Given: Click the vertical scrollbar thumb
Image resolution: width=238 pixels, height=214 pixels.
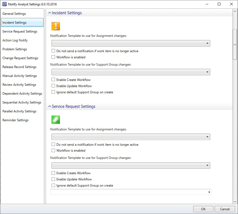Looking at the screenshot, I should (235, 44).
